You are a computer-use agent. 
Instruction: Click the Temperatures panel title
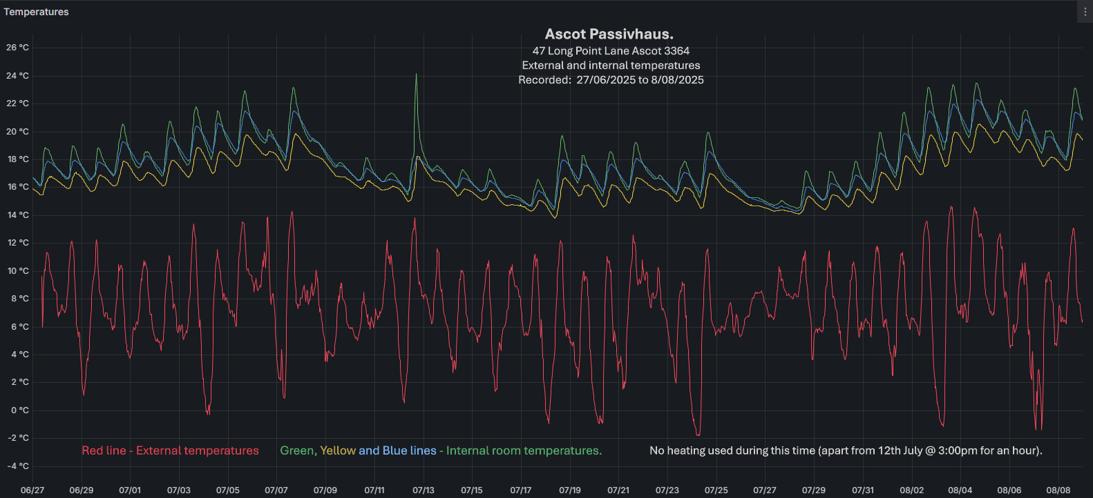(37, 12)
